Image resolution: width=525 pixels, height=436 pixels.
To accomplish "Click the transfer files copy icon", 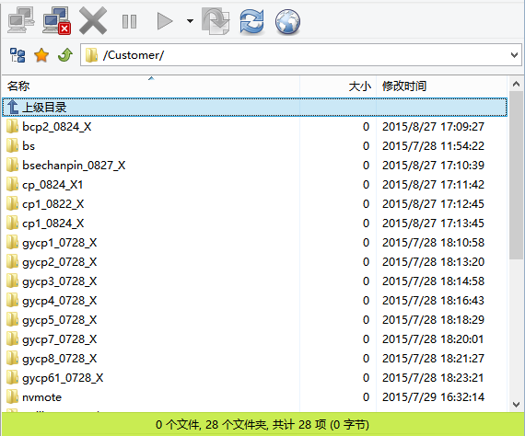I will [x=216, y=21].
